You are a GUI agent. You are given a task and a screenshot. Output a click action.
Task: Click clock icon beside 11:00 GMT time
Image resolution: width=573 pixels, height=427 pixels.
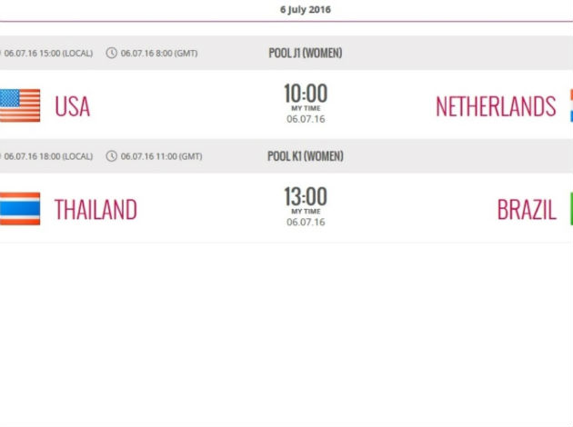(112, 156)
